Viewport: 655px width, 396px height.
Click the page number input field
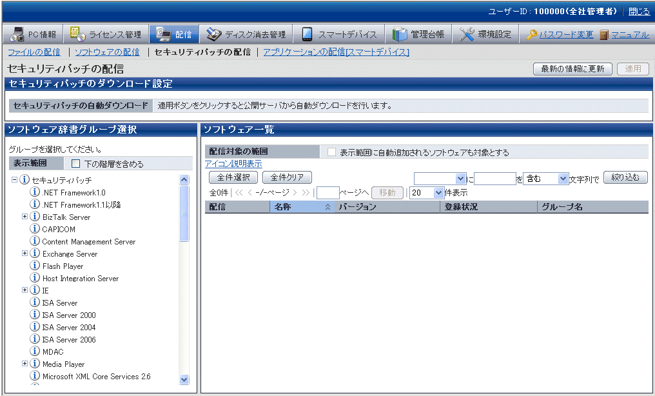tap(327, 192)
